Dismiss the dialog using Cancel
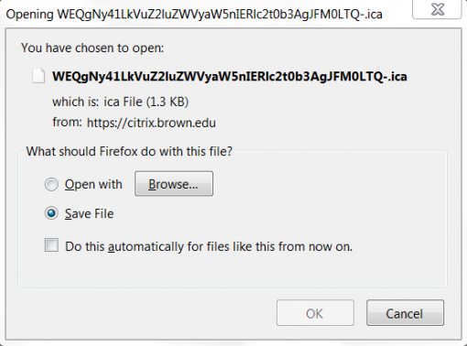Screen dimensions: 467x346 405,313
